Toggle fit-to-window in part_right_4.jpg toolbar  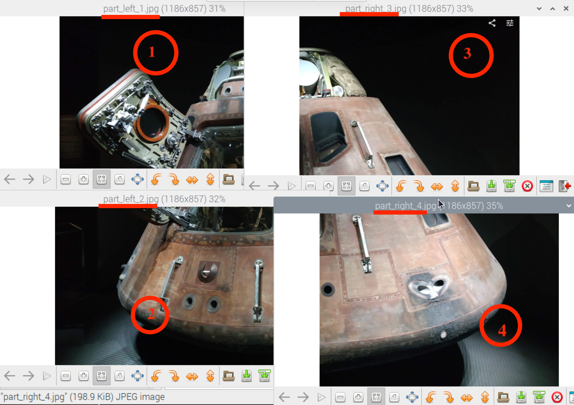pos(376,397)
